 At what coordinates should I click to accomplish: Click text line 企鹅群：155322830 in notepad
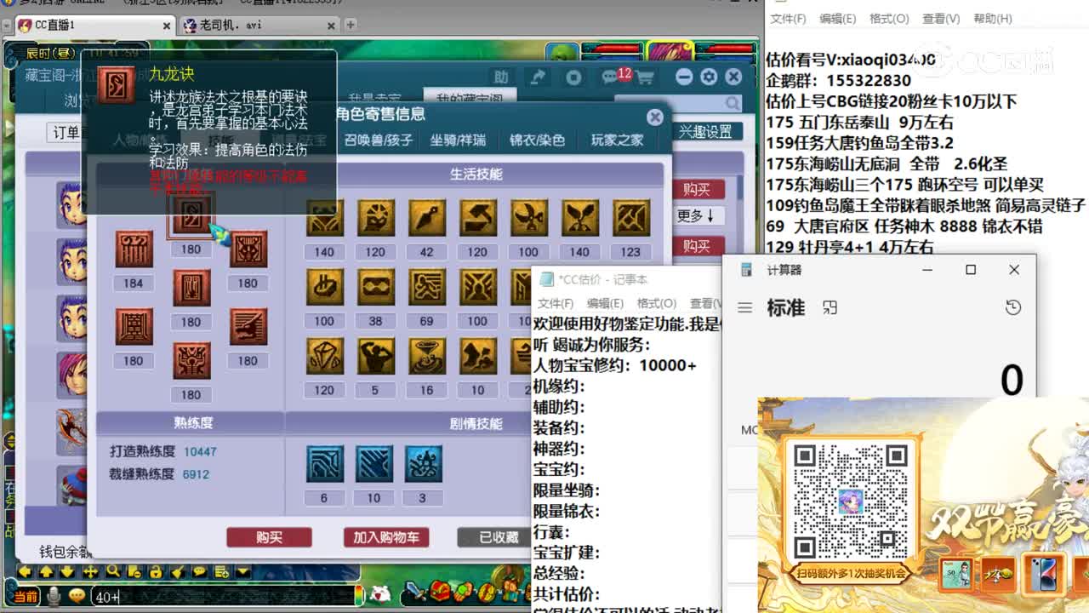(839, 80)
